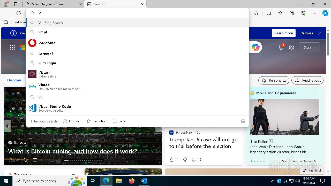Screen dimensions: 331x186
Task: Open the app launcher grid icon
Action: click(12, 47)
